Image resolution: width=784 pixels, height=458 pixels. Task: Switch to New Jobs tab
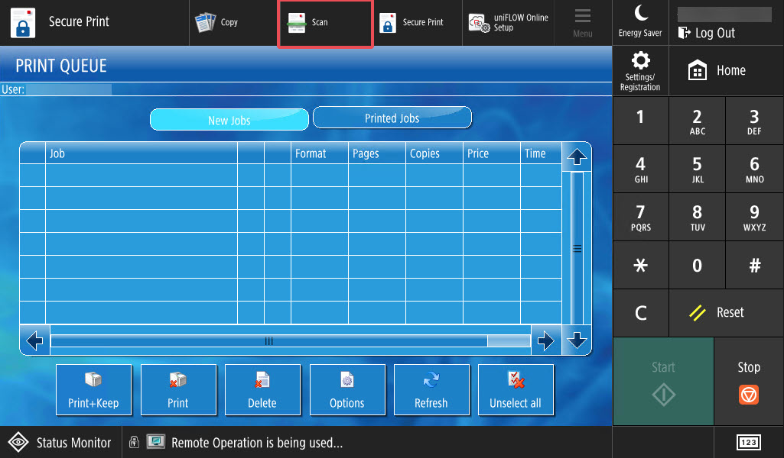pyautogui.click(x=229, y=120)
